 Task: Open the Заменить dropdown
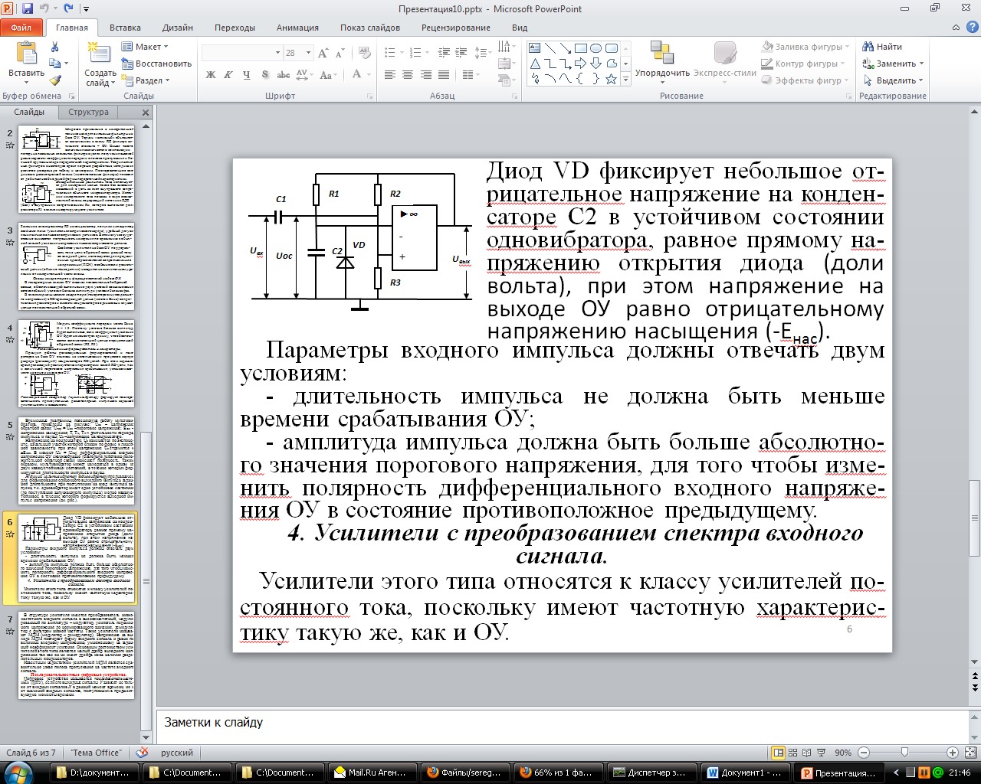point(893,64)
